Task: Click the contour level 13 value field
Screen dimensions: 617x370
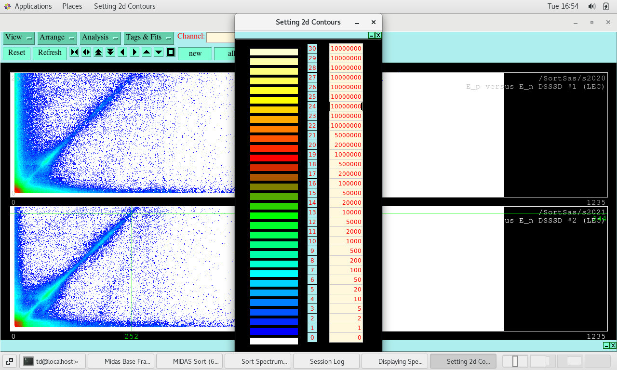Action: 346,212
